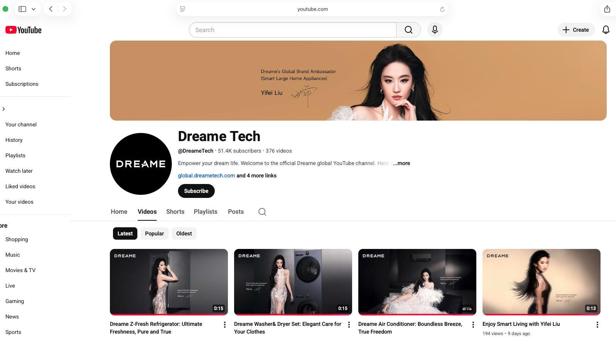Go to Home in sidebar
This screenshot has height=339, width=616.
[13, 53]
